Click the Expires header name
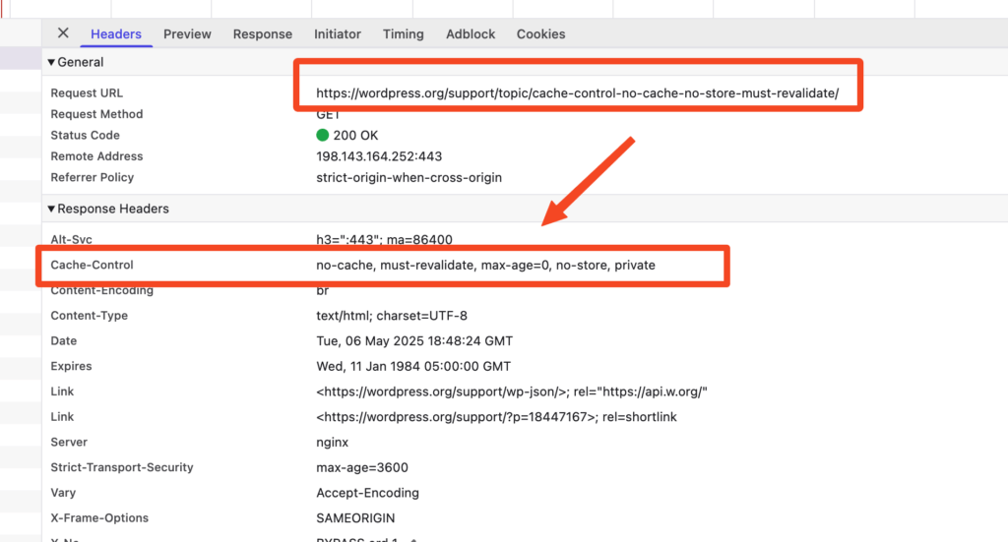This screenshot has height=542, width=1008. coord(71,366)
